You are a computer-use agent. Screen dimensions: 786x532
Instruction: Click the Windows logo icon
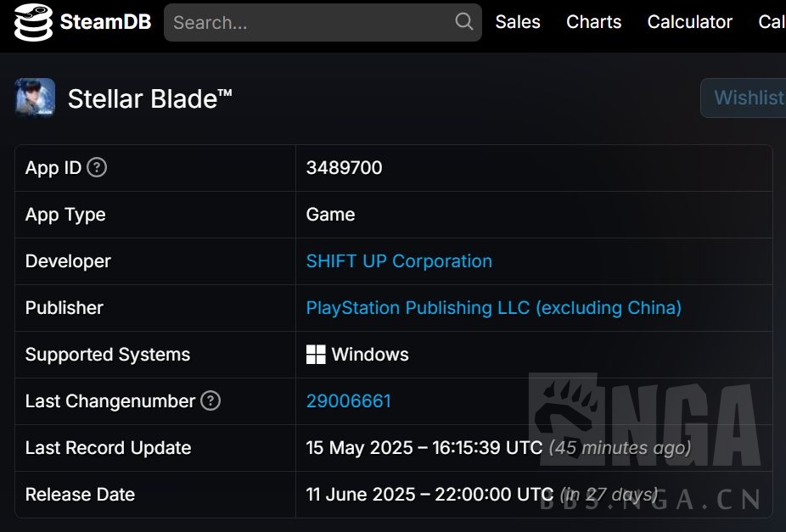pyautogui.click(x=316, y=355)
